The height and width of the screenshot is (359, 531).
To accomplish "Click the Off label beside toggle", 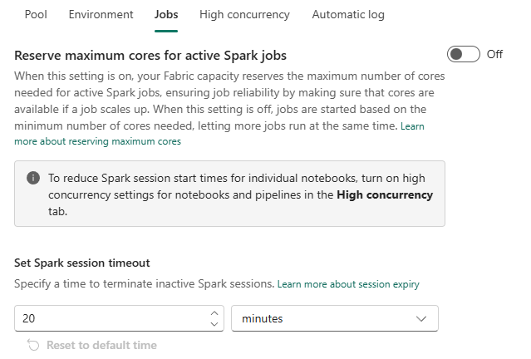I will [494, 54].
